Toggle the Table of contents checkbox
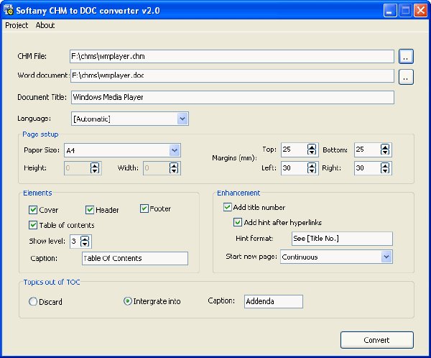 pos(33,225)
